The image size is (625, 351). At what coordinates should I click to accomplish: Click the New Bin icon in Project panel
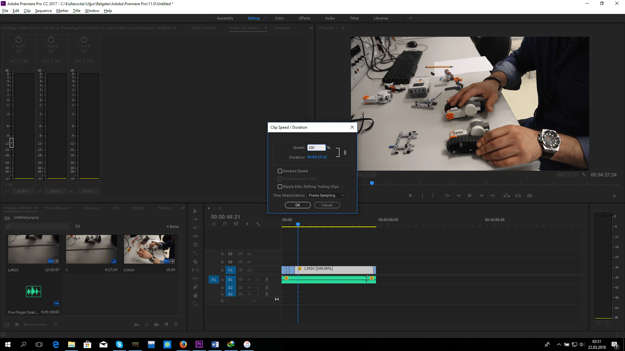tap(156, 324)
